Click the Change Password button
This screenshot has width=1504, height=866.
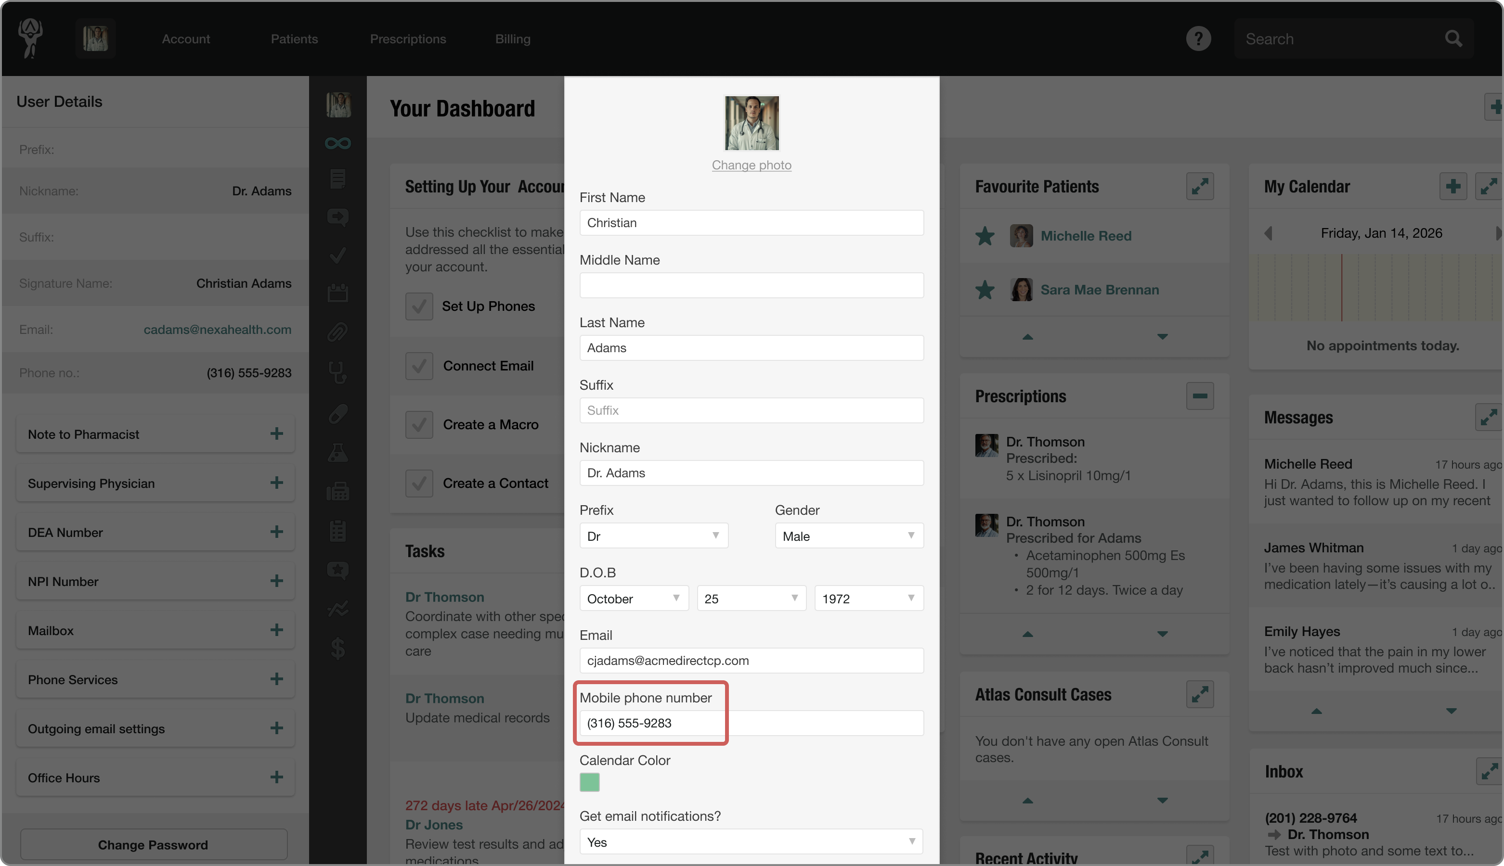pos(154,844)
